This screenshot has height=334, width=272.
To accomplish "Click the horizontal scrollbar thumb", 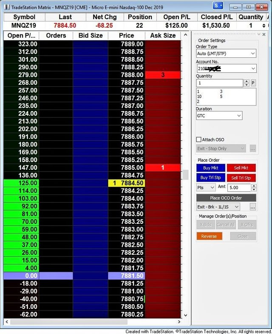I will (69, 322).
